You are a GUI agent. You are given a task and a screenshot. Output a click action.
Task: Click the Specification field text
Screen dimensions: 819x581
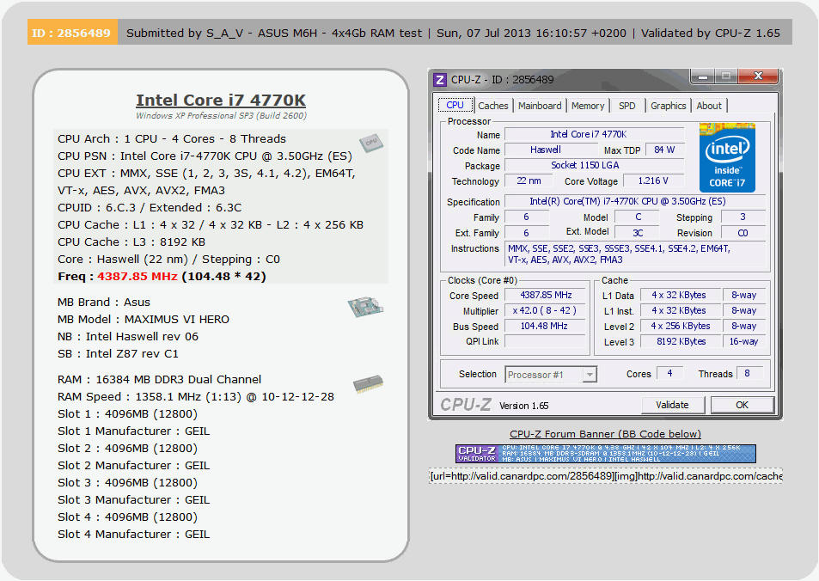tap(634, 202)
